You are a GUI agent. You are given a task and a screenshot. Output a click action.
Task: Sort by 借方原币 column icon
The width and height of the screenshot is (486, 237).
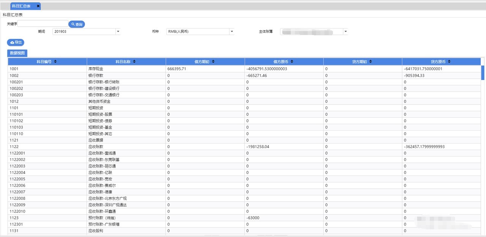click(x=292, y=62)
